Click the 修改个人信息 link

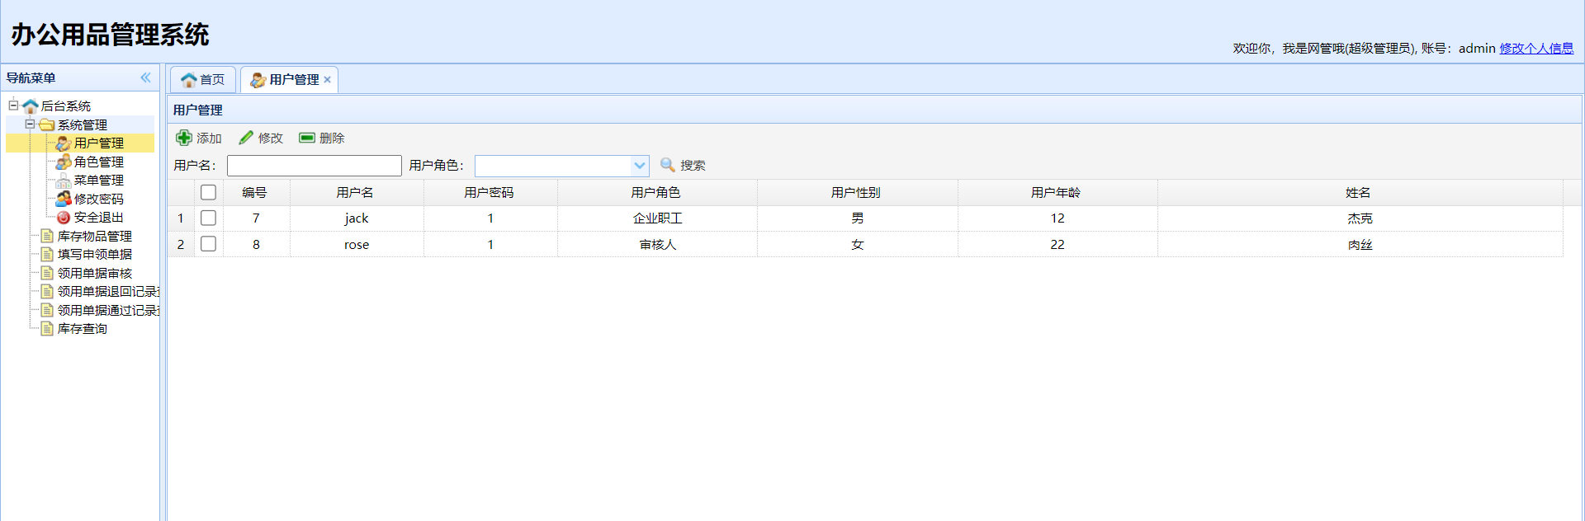pos(1536,48)
